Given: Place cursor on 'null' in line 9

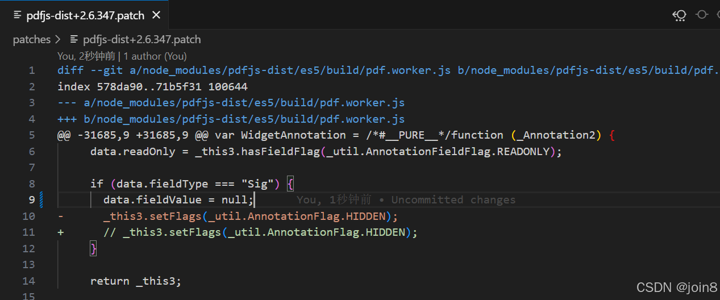Looking at the screenshot, I should point(237,200).
